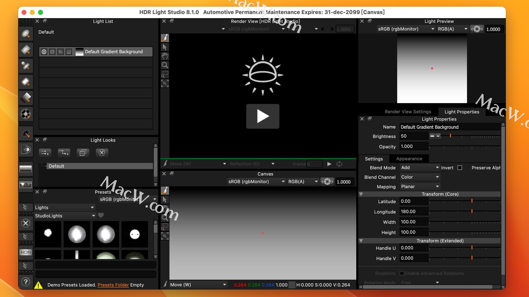
Task: Open the Blend Channel Color dropdown
Action: [420, 177]
